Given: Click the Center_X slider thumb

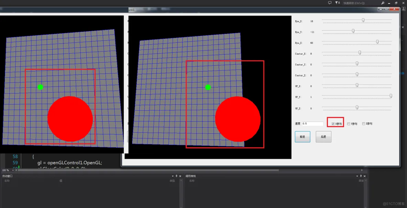Looking at the screenshot, I should pyautogui.click(x=360, y=53).
